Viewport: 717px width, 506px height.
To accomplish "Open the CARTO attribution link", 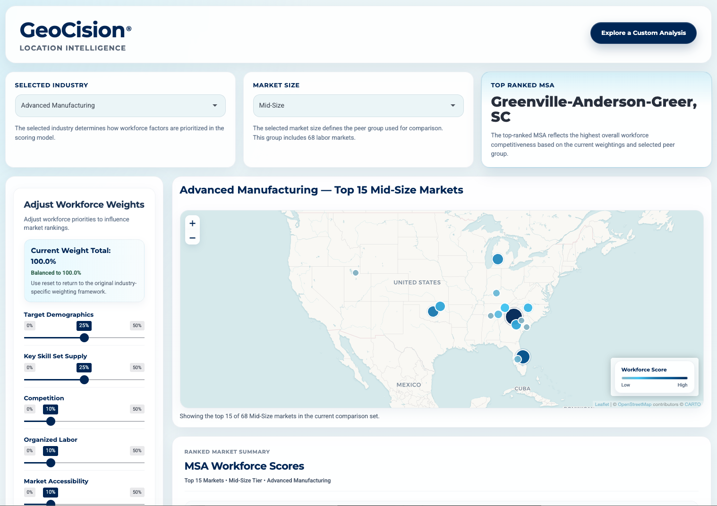I will coord(692,405).
